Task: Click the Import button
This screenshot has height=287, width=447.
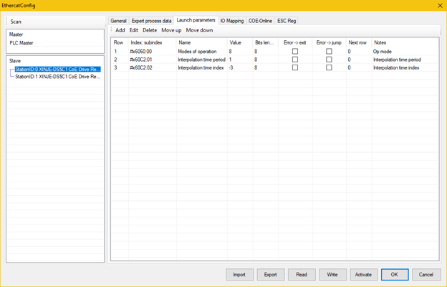Action: pyautogui.click(x=239, y=274)
